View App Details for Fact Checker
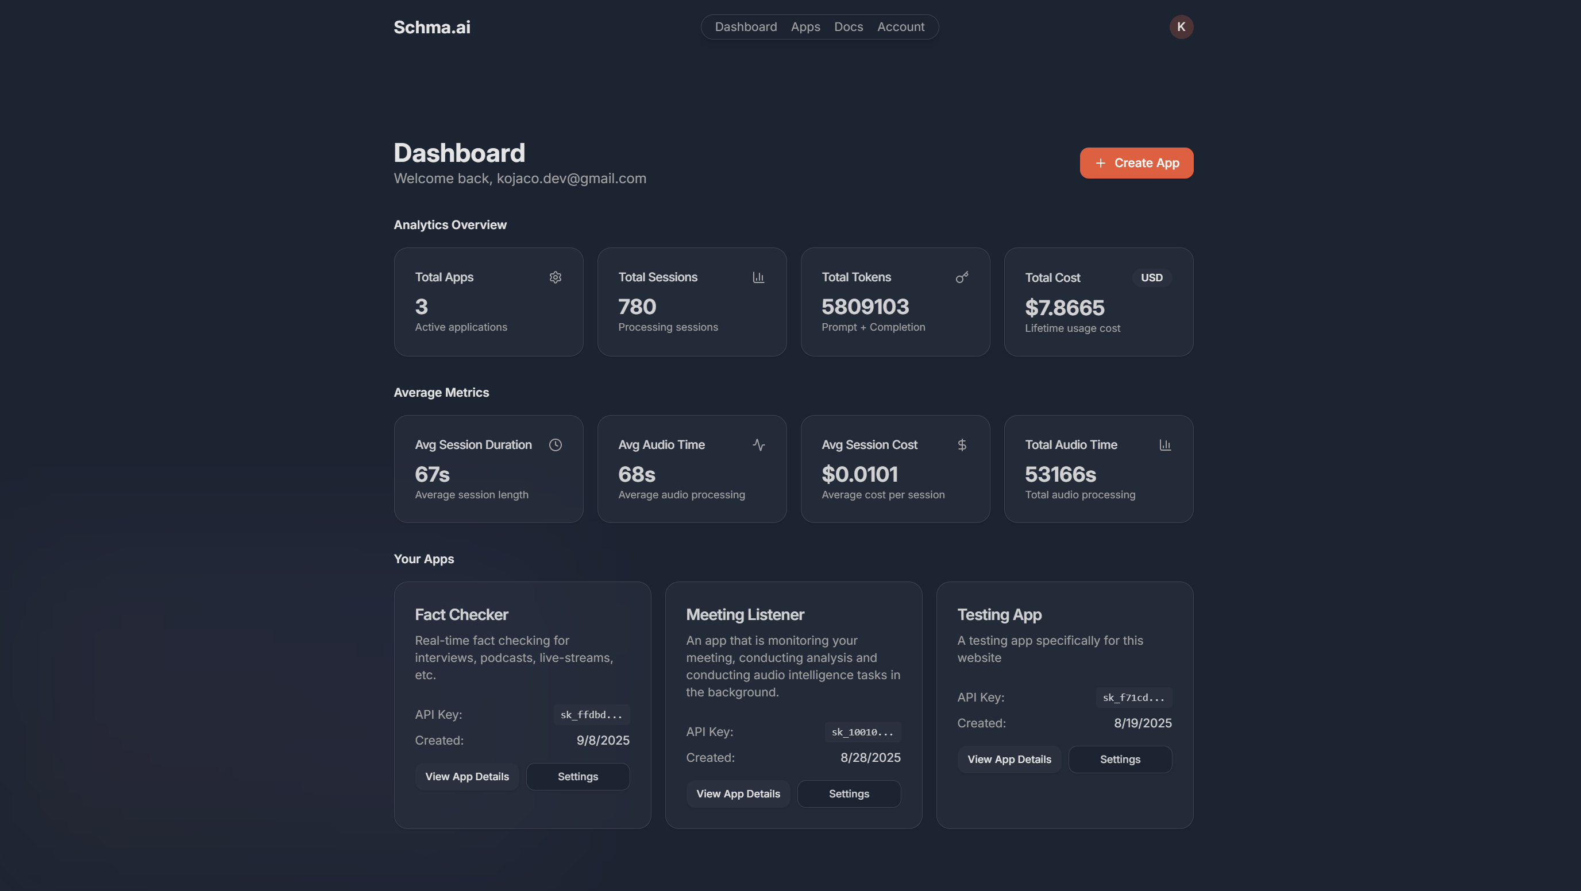 tap(467, 776)
